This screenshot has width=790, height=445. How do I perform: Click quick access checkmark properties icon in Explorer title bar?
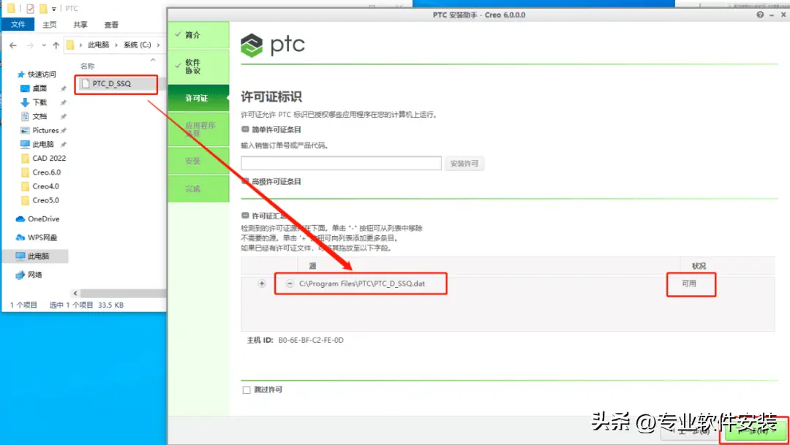[30, 9]
